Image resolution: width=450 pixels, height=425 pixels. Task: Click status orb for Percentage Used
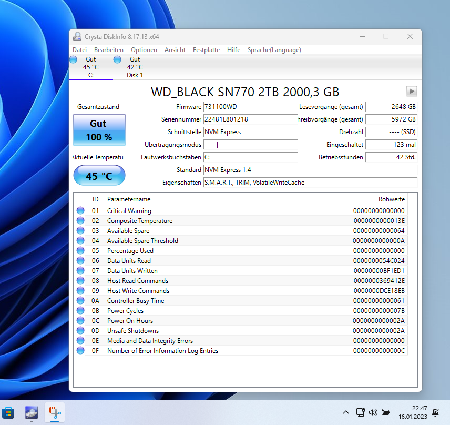pos(80,251)
